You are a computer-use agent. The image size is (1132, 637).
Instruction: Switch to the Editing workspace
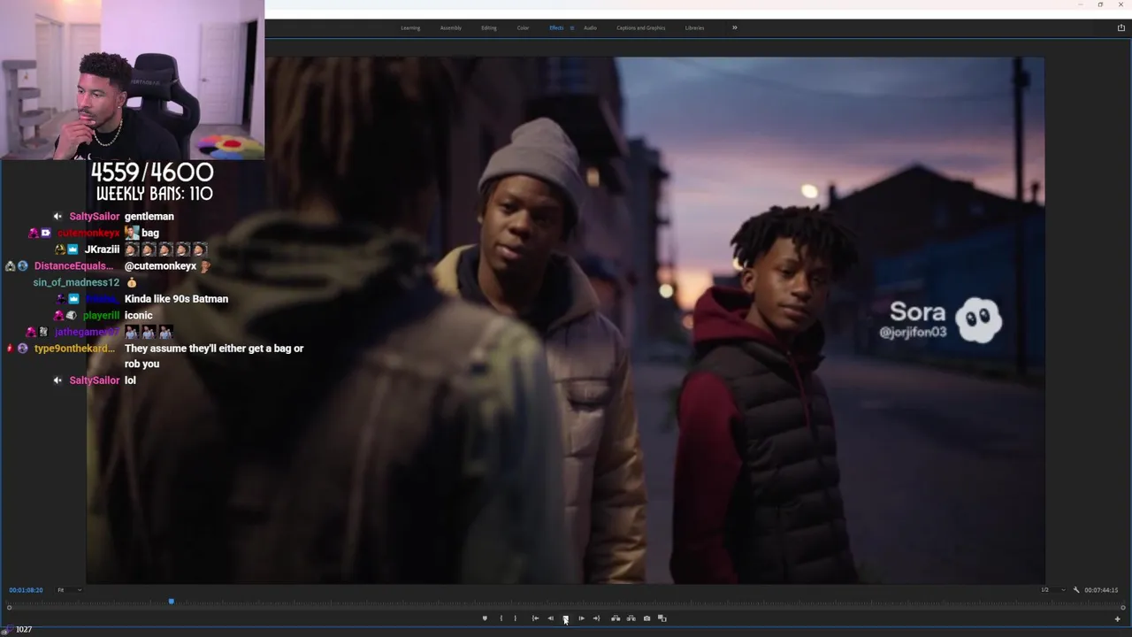(x=489, y=27)
